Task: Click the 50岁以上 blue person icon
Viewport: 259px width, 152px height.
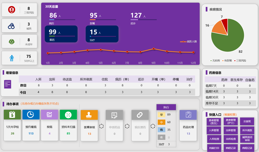Action: click(11, 58)
